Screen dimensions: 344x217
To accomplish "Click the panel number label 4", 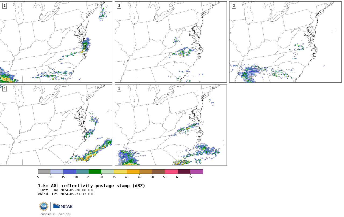I will point(4,89).
